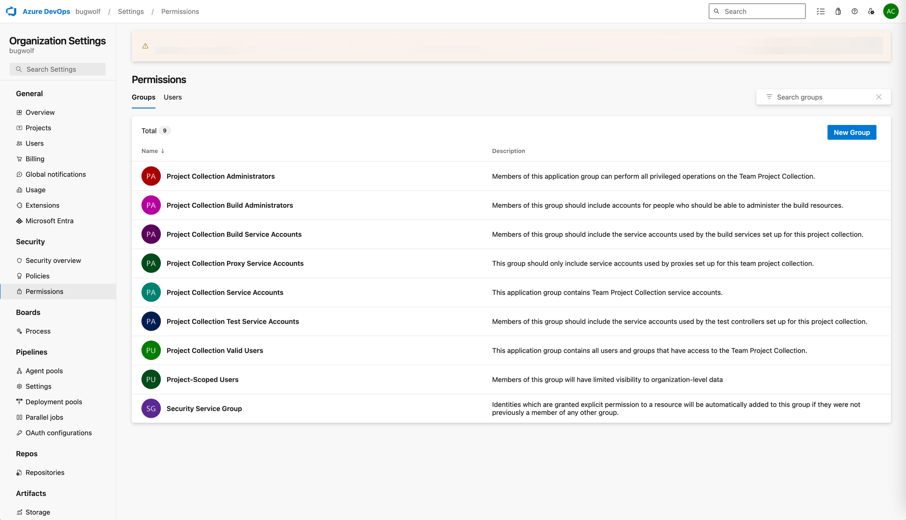This screenshot has height=520, width=906.
Task: Open the Marketplace shopping bag icon
Action: pyautogui.click(x=838, y=11)
